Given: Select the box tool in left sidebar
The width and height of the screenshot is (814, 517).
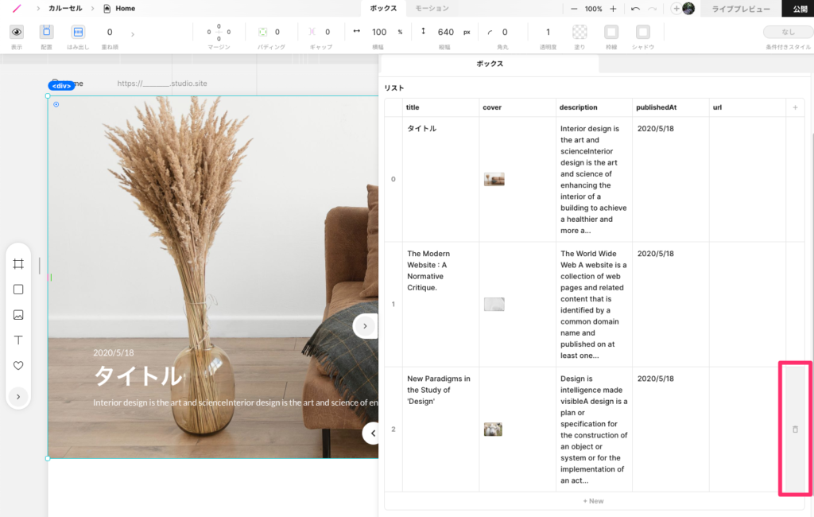Looking at the screenshot, I should 18,290.
